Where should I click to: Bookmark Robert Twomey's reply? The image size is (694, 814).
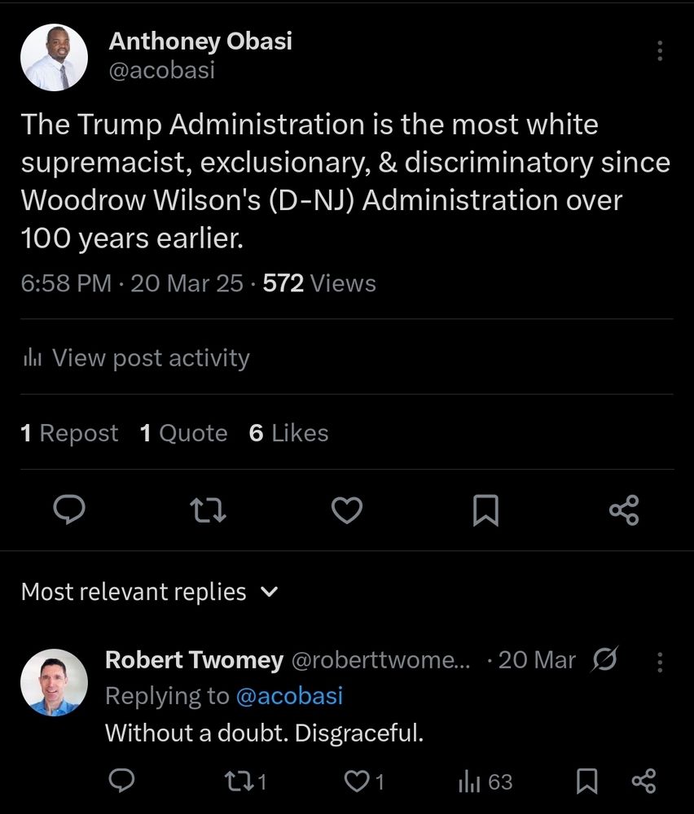click(x=586, y=781)
